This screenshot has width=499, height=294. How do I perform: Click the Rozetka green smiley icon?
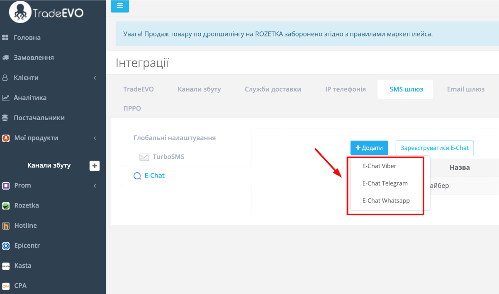[6, 206]
